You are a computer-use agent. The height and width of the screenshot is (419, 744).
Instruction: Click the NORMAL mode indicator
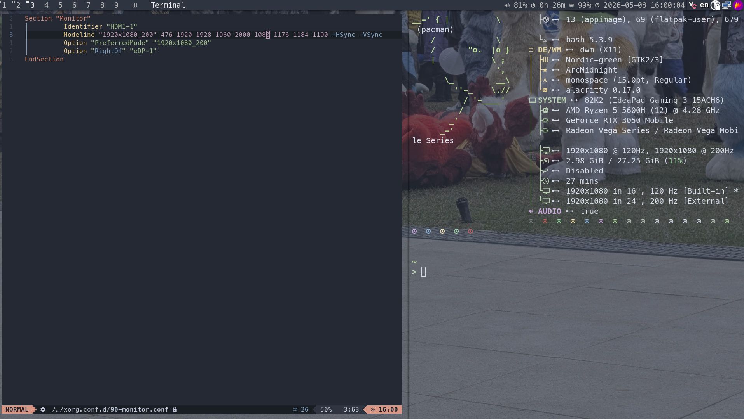[x=17, y=409]
